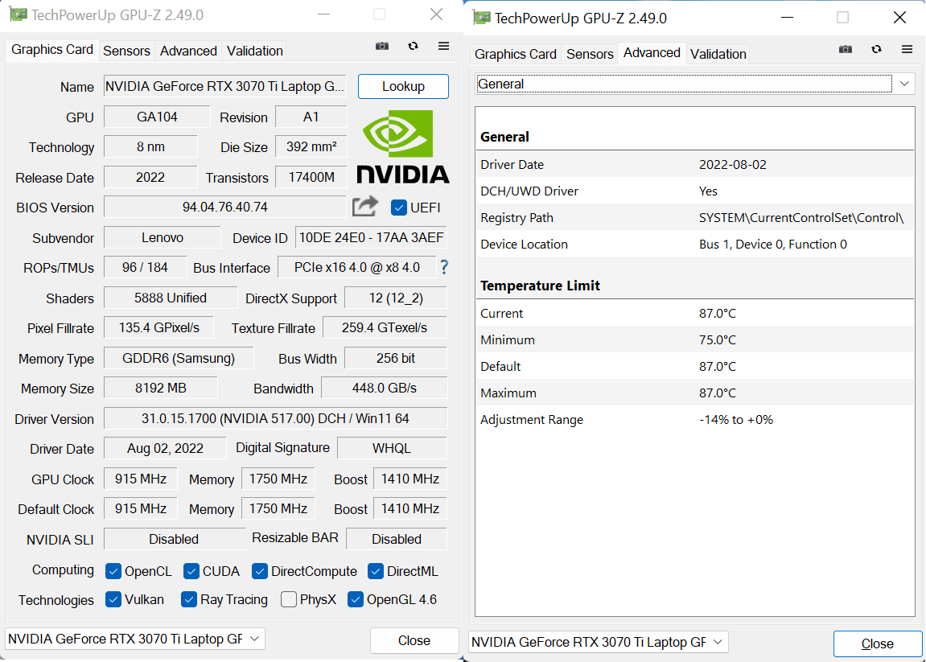Image resolution: width=926 pixels, height=662 pixels.
Task: Click GPU-Z app icon in left title bar
Action: [19, 14]
